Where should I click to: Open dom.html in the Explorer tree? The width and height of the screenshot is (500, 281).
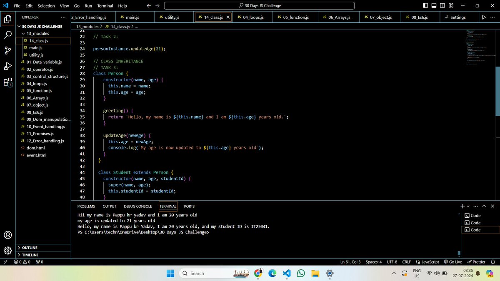pos(44,148)
